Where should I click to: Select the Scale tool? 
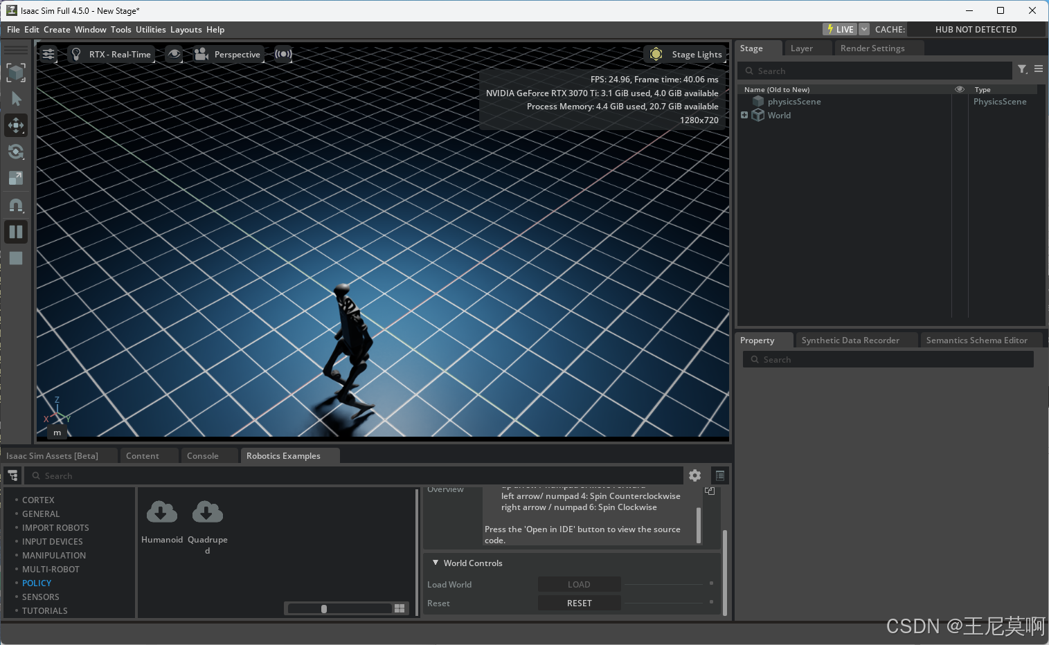point(16,178)
